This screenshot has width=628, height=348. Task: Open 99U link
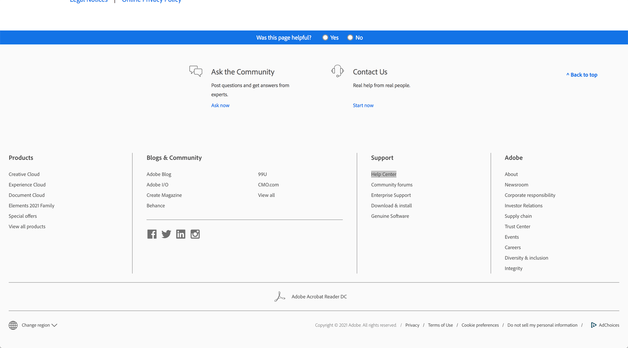(263, 174)
